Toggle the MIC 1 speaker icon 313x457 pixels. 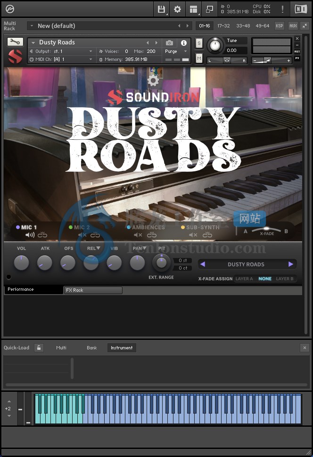pyautogui.click(x=30, y=235)
